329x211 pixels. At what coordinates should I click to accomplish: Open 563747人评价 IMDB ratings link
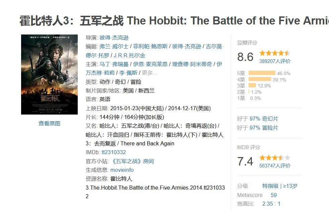coord(275,166)
